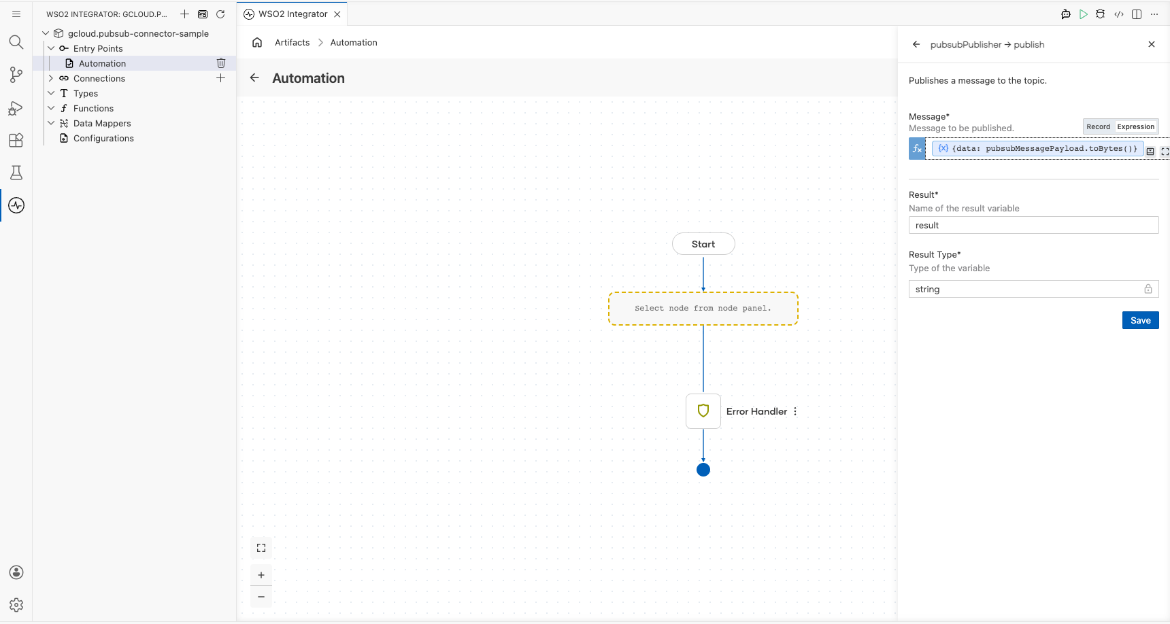
Task: Add a new connection with plus icon
Action: (x=220, y=78)
